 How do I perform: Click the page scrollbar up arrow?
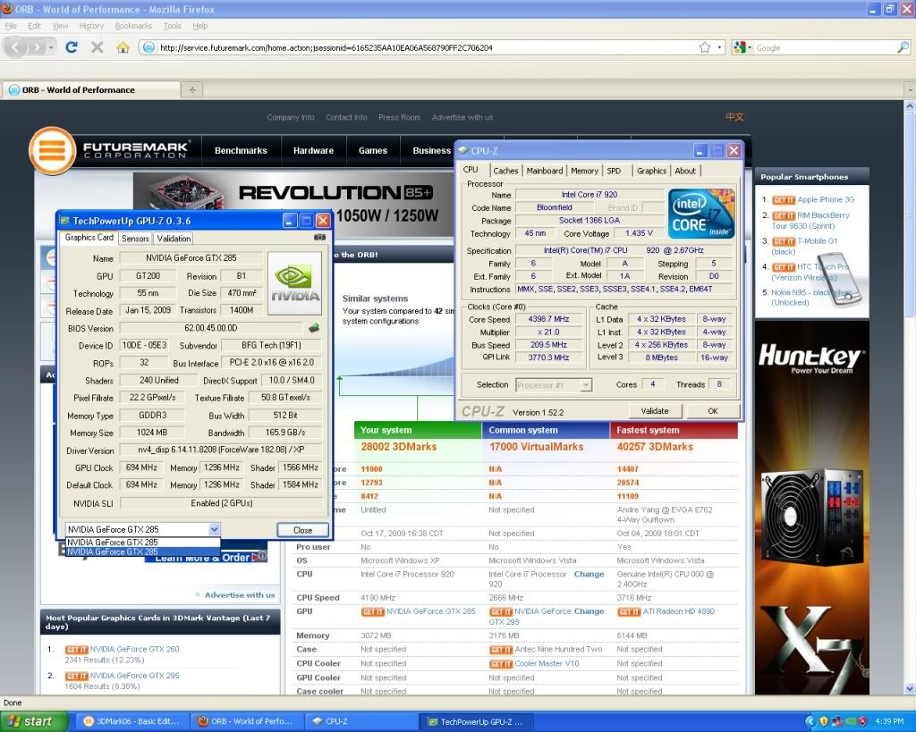point(910,106)
